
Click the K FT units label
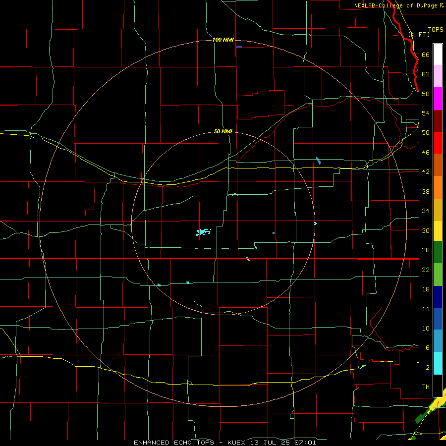tap(419, 34)
